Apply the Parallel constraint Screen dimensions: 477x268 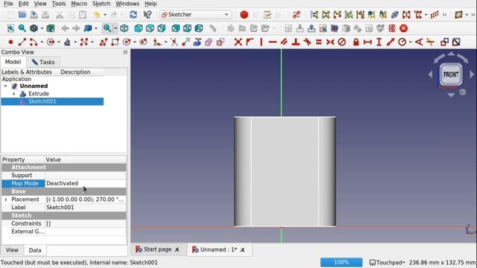point(284,42)
